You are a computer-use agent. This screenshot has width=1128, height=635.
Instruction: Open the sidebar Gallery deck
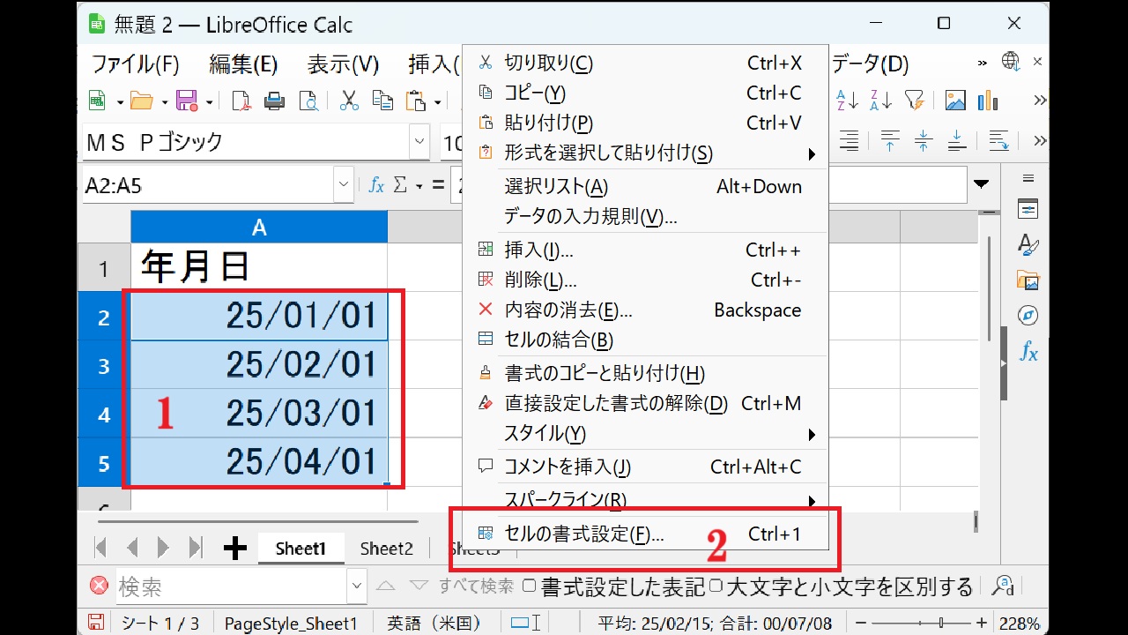pyautogui.click(x=1028, y=280)
